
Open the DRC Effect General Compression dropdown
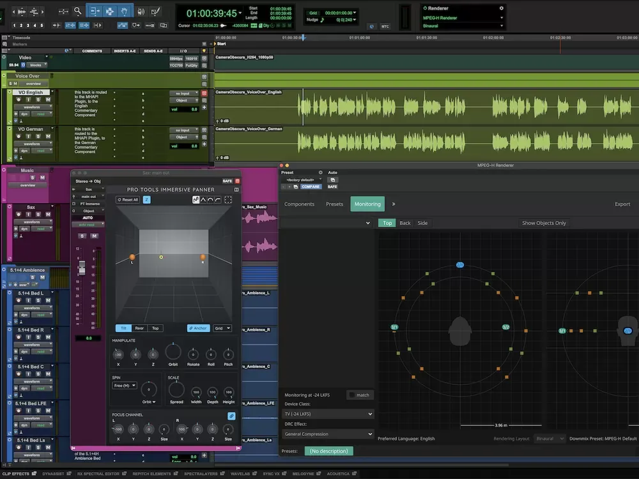click(x=328, y=434)
